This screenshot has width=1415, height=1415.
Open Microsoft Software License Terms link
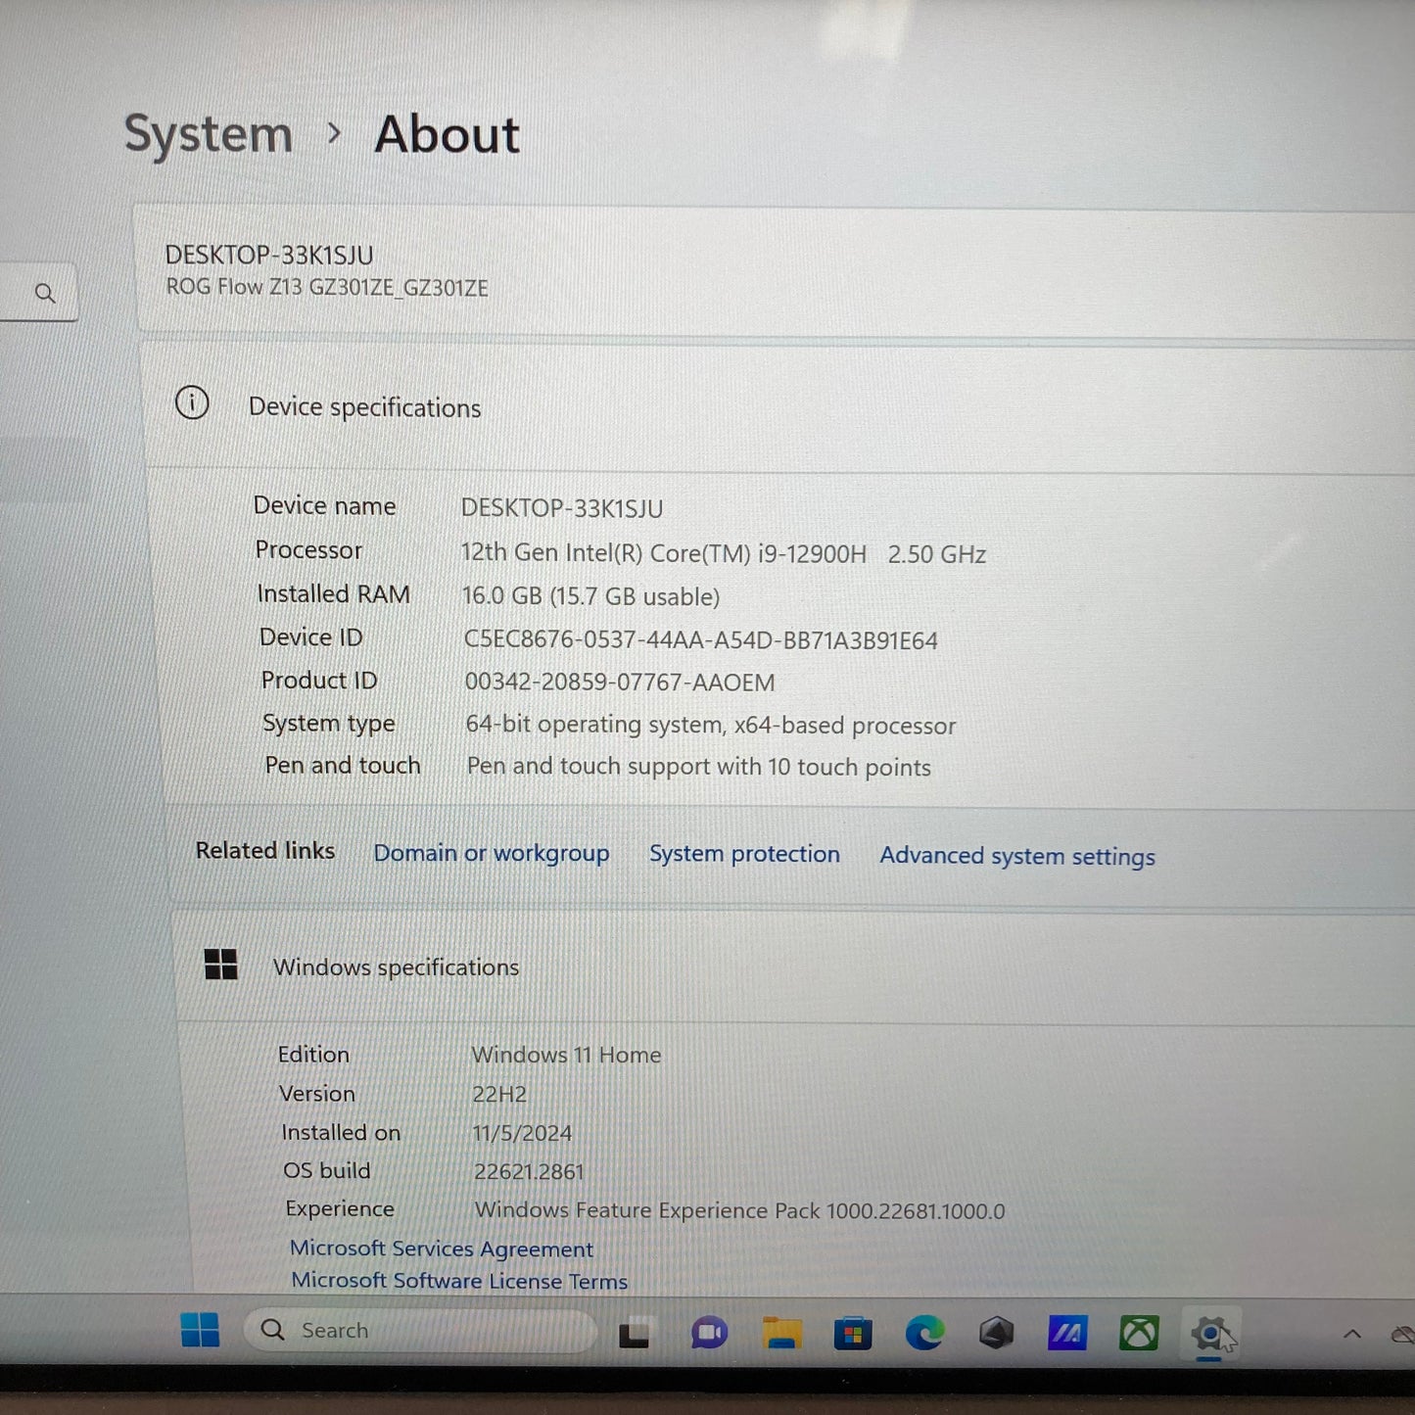pyautogui.click(x=459, y=1281)
